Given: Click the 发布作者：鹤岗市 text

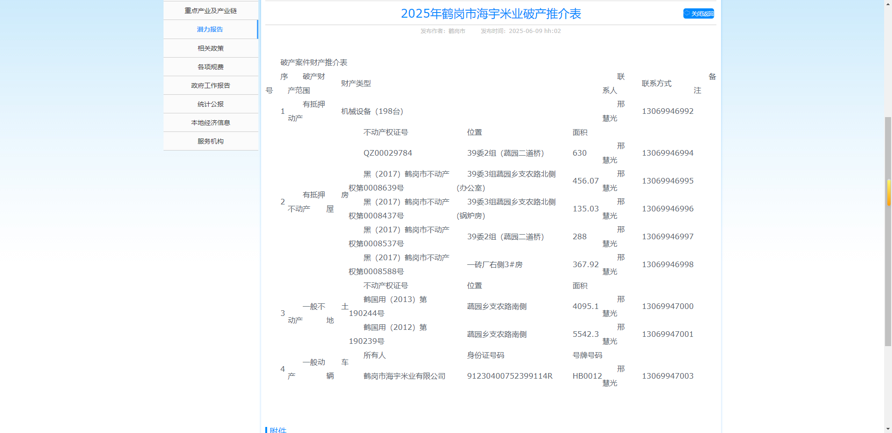Looking at the screenshot, I should [443, 31].
